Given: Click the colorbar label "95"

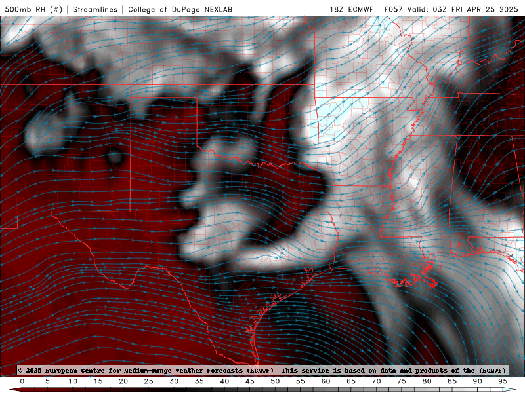Looking at the screenshot, I should click(503, 381).
